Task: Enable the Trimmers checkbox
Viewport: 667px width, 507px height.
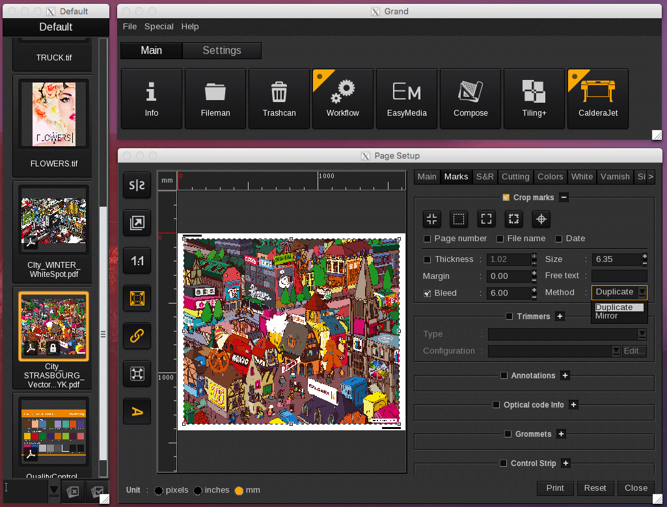Action: tap(509, 316)
